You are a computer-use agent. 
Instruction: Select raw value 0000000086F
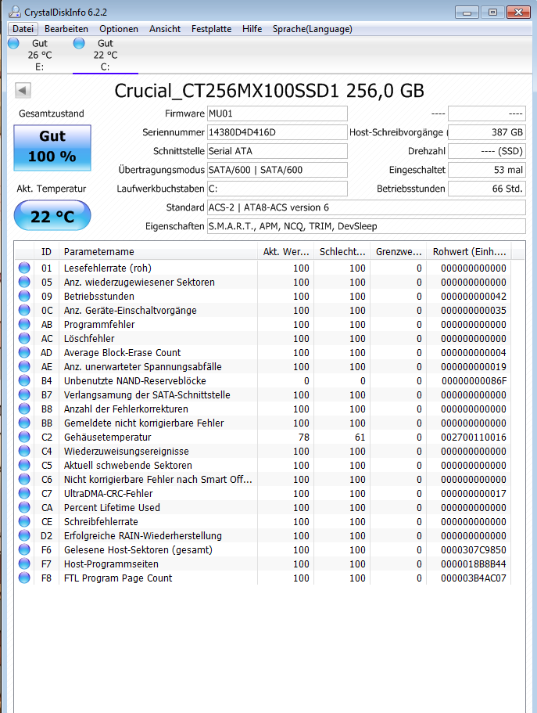click(474, 380)
